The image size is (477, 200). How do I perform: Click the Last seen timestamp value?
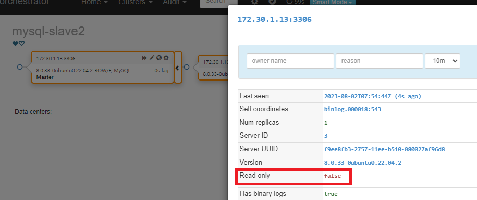tap(373, 97)
